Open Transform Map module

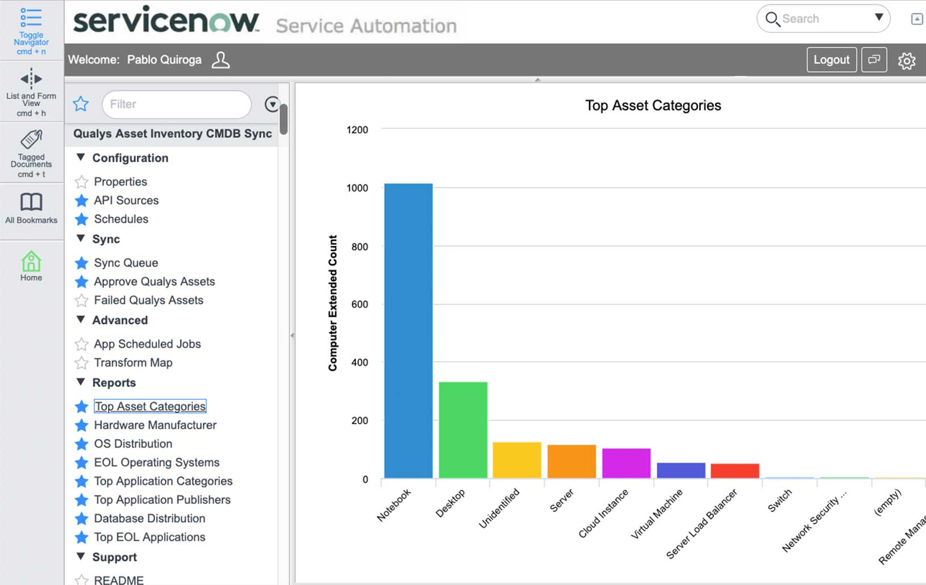coord(133,363)
